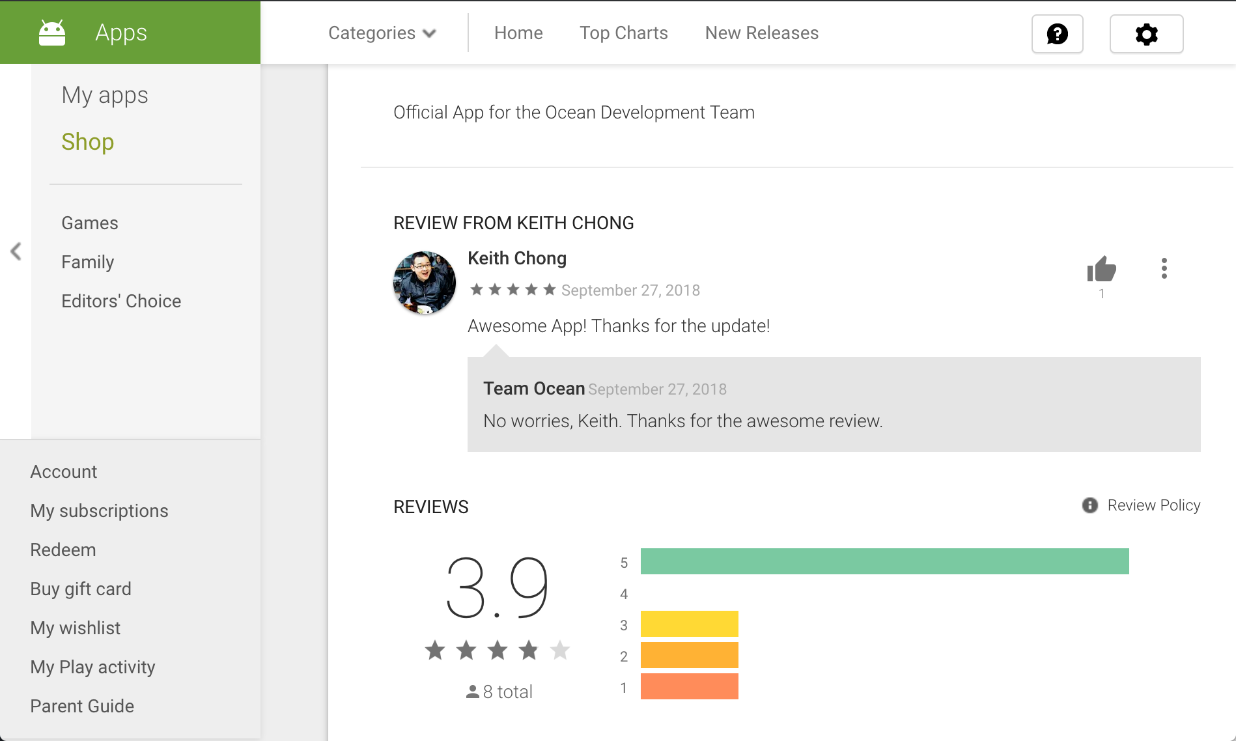Viewport: 1236px width, 741px height.
Task: Open the three-dot review options menu
Action: tap(1164, 268)
